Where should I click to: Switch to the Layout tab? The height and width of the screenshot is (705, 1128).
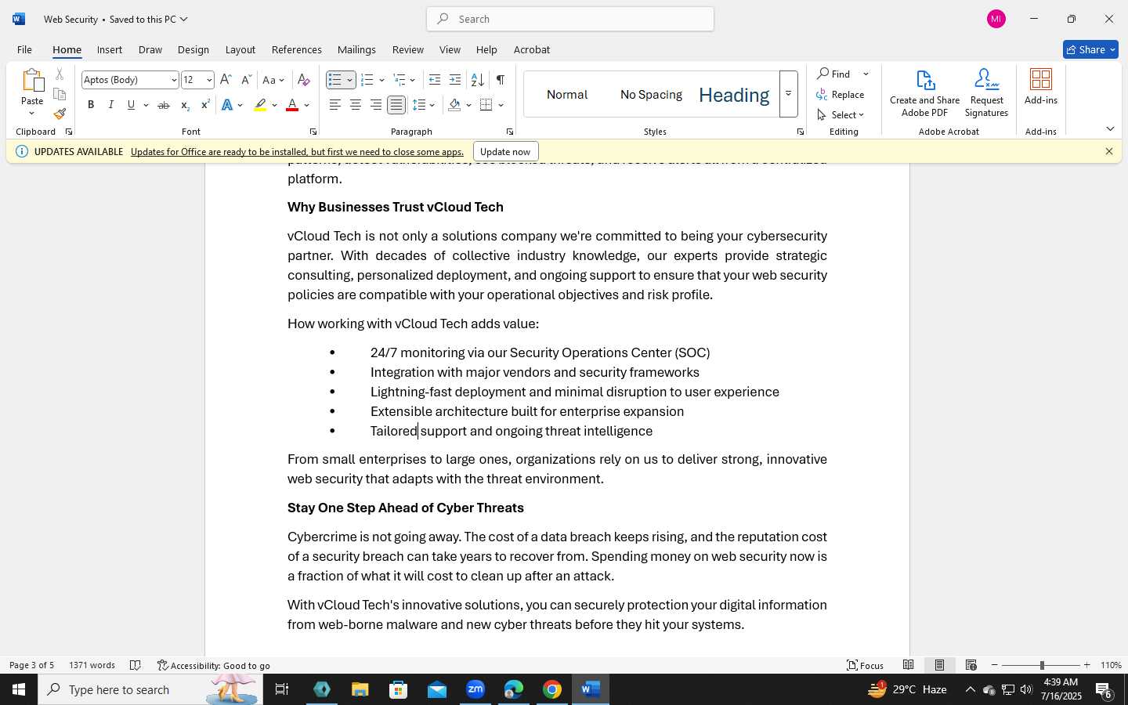(240, 49)
